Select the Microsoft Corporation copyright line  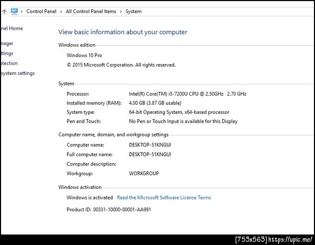pyautogui.click(x=121, y=65)
